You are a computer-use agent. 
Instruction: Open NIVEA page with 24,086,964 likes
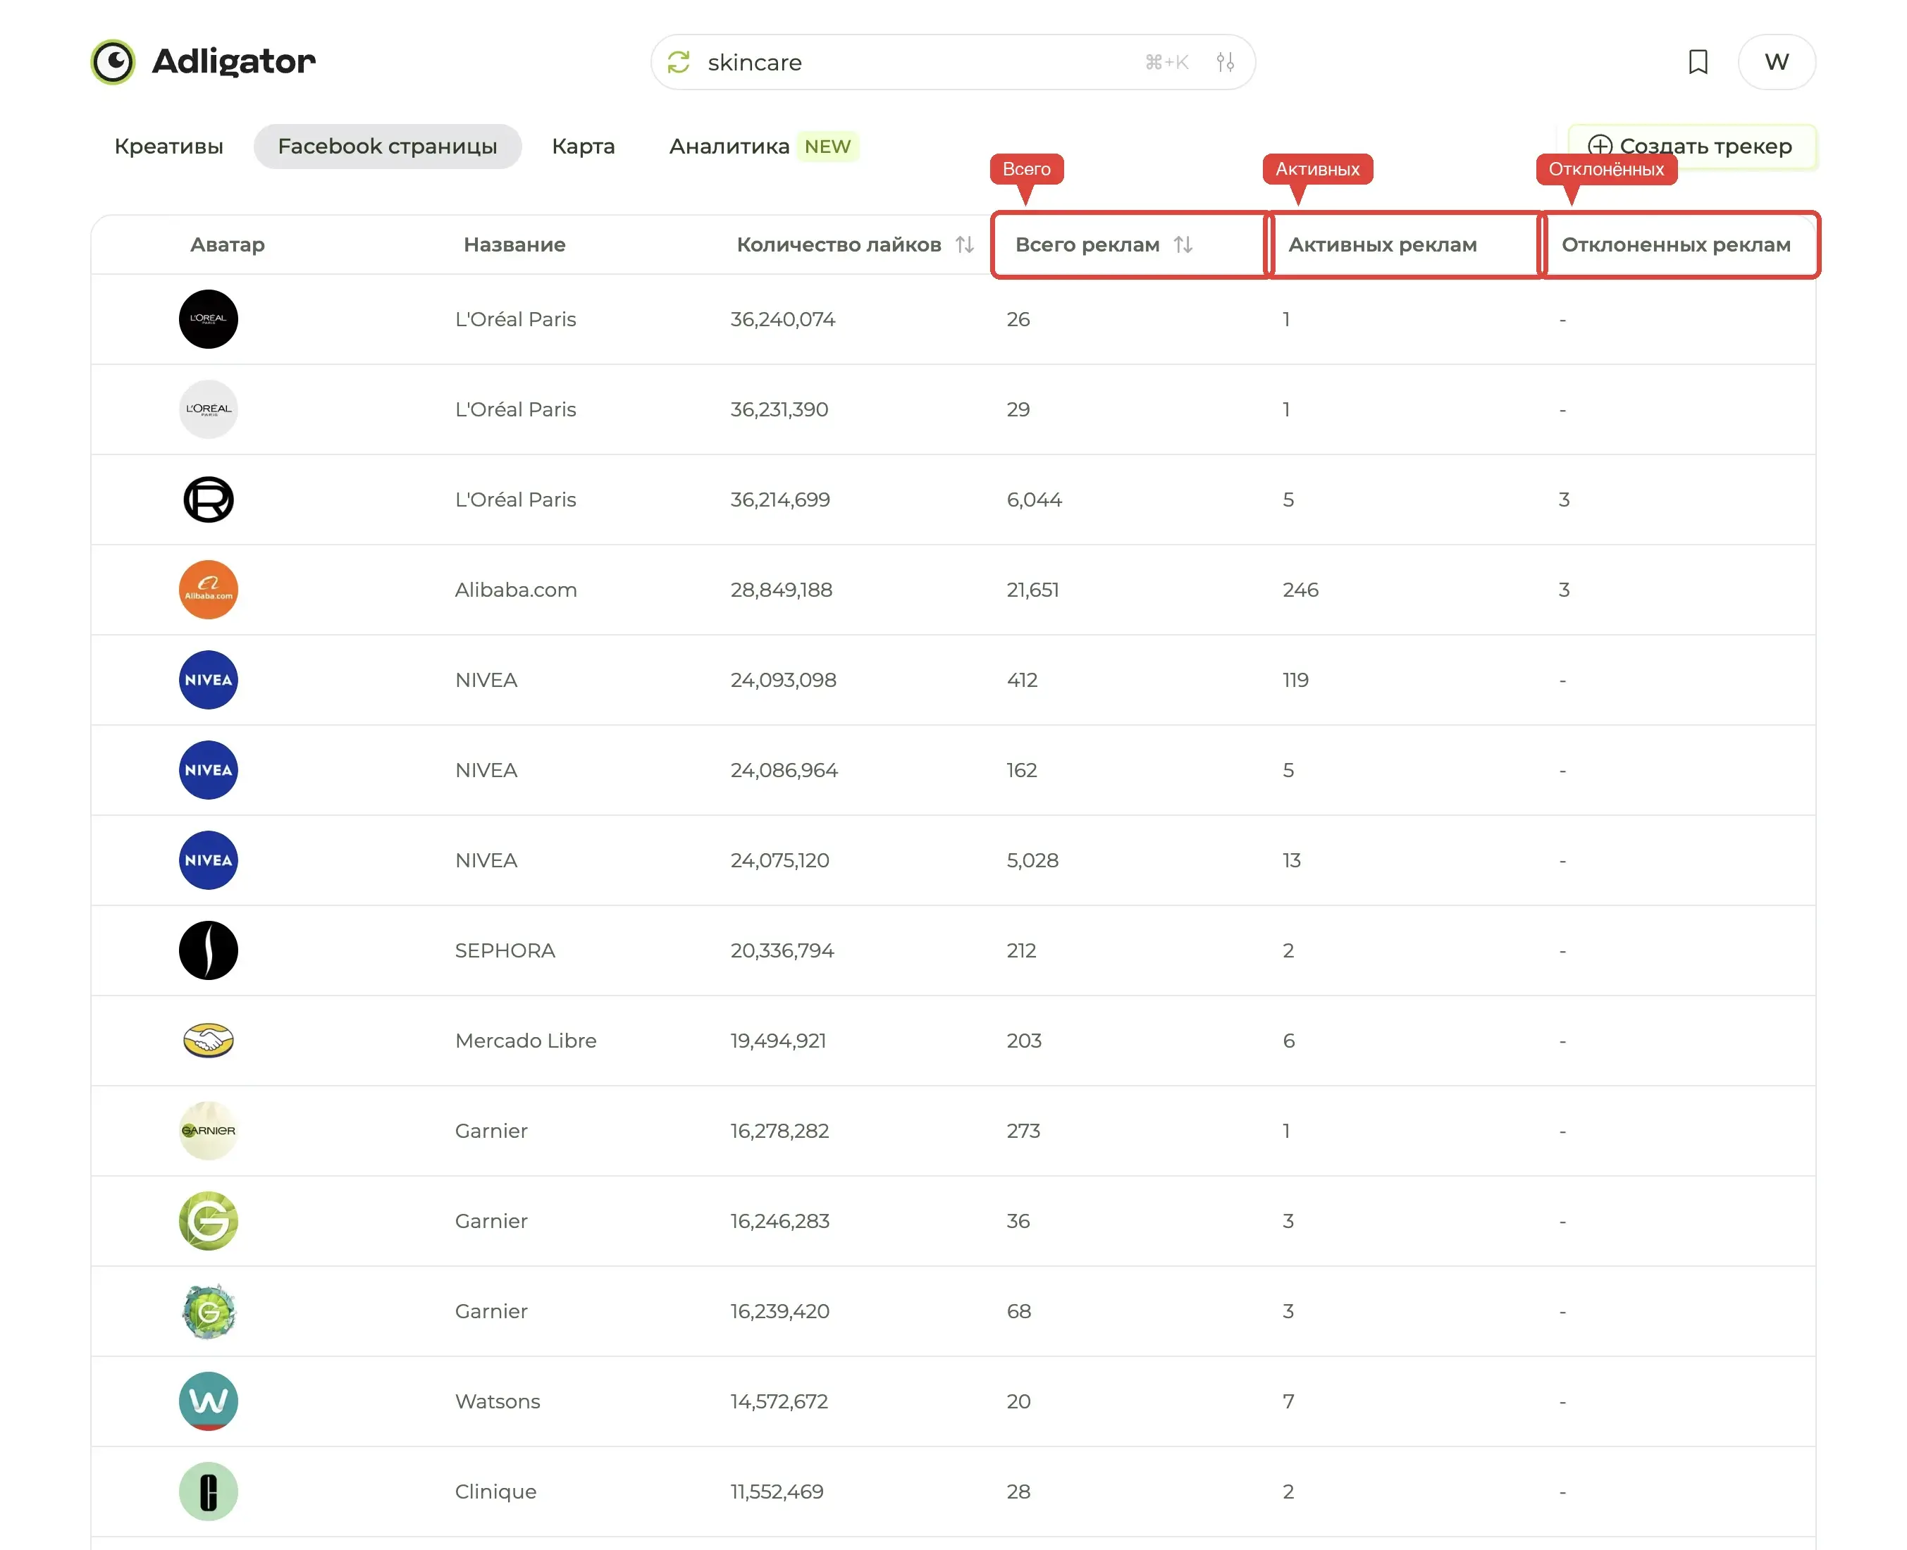tap(487, 769)
